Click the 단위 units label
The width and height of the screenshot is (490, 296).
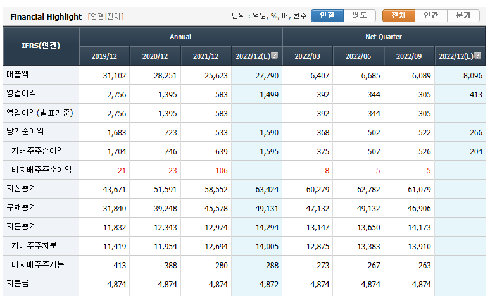click(269, 16)
